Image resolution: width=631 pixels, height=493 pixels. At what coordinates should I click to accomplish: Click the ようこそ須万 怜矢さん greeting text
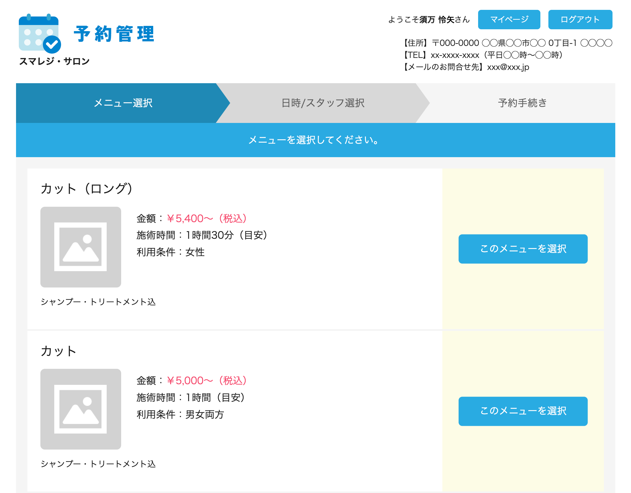[x=428, y=19]
